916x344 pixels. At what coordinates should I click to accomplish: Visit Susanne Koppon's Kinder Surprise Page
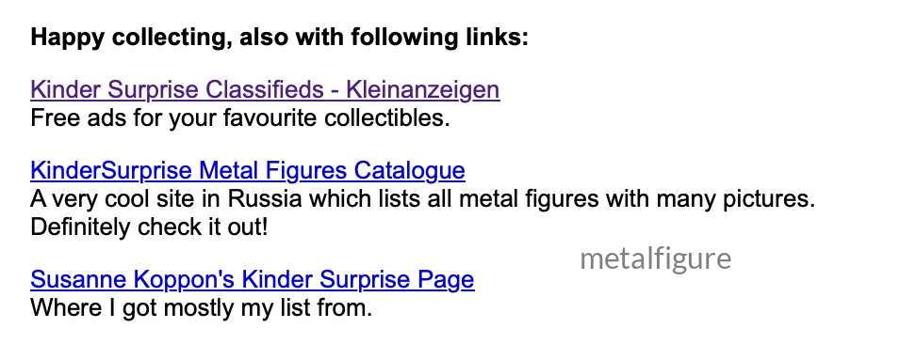tap(253, 280)
